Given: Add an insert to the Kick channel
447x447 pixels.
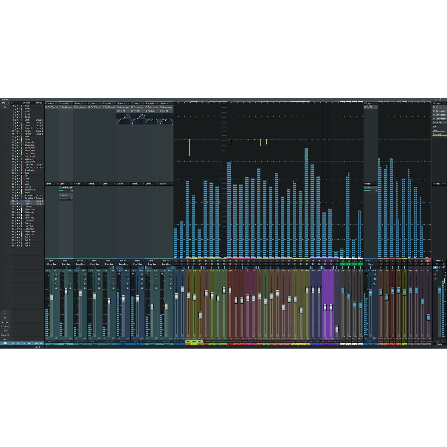Looking at the screenshot, I should pos(57,103).
